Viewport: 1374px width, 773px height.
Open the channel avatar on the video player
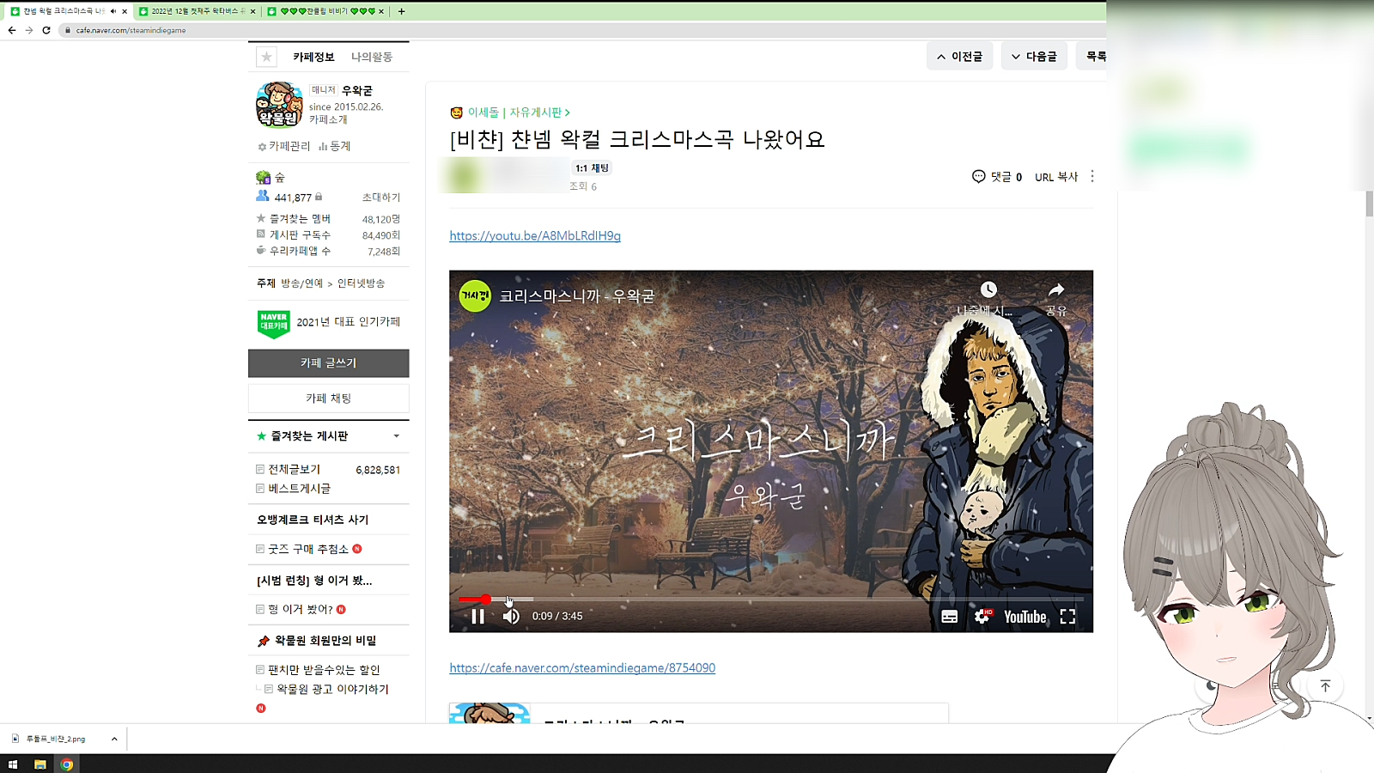click(x=475, y=296)
